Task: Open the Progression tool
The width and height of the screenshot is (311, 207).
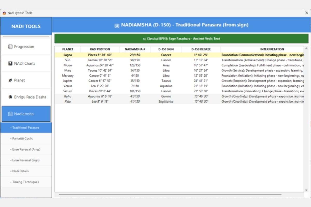Action: pyautogui.click(x=26, y=47)
